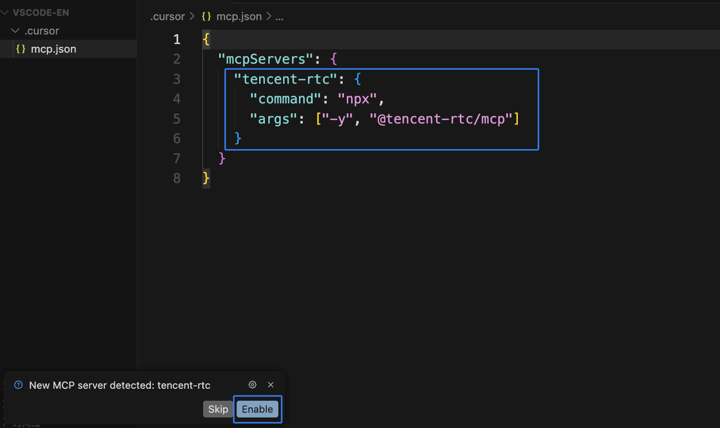Click line number 3 in the gutter
720x428 pixels.
177,79
